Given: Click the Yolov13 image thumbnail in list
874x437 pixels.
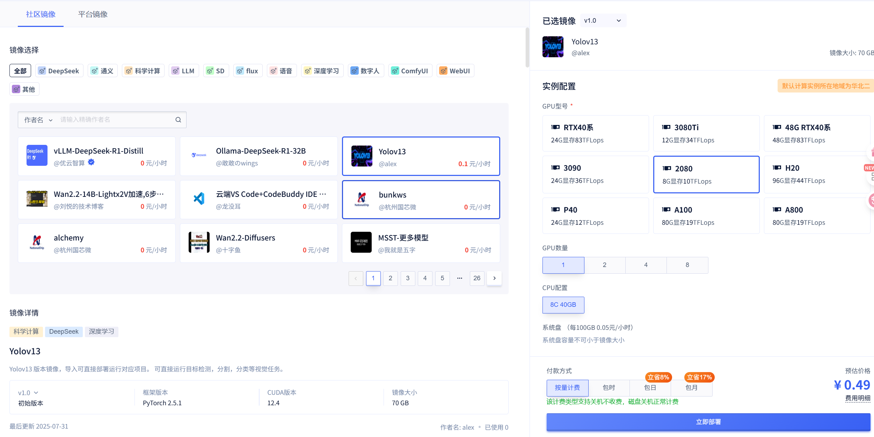Looking at the screenshot, I should 362,156.
